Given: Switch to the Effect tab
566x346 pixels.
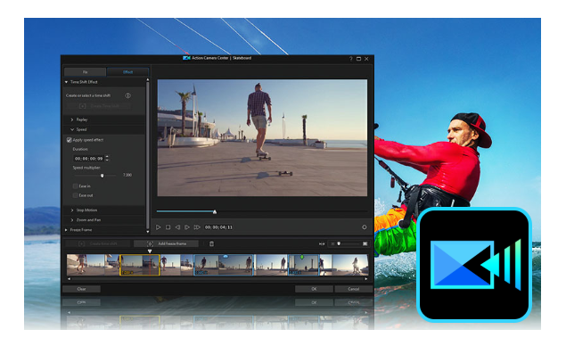Looking at the screenshot, I should tap(127, 72).
